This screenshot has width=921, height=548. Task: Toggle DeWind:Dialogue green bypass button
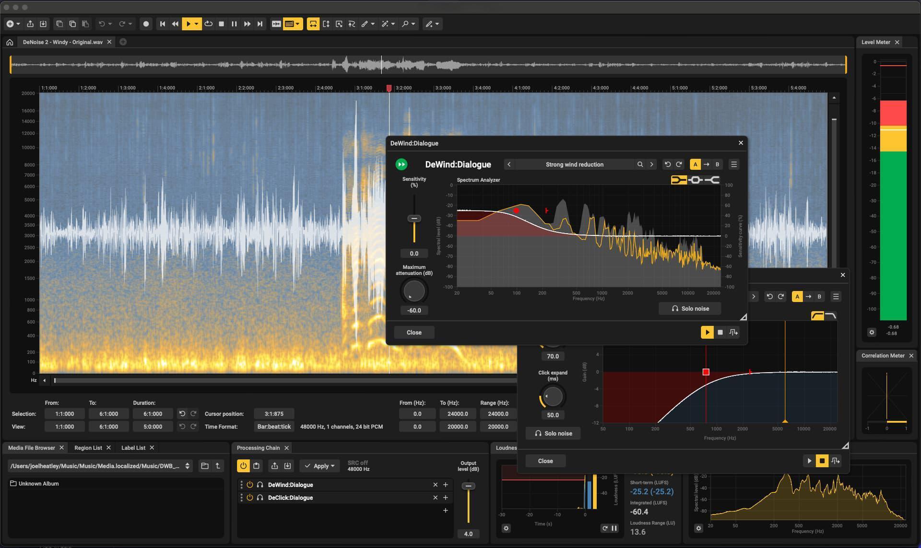pyautogui.click(x=401, y=164)
